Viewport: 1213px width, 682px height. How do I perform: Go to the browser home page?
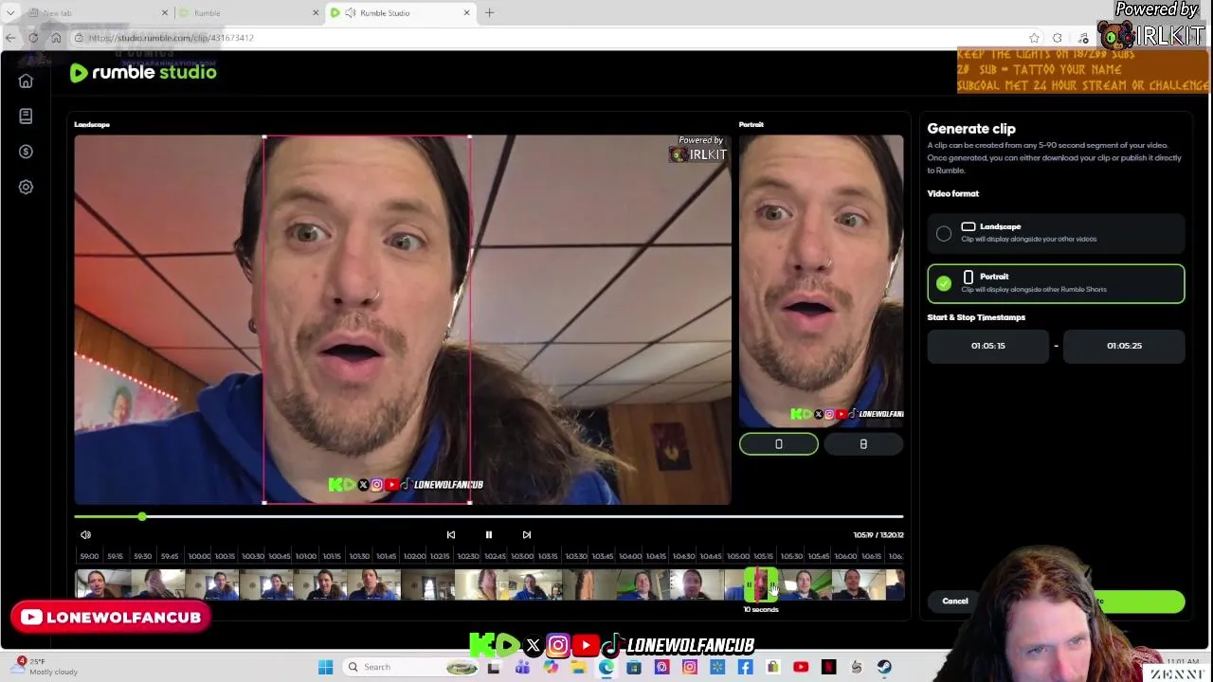(56, 38)
